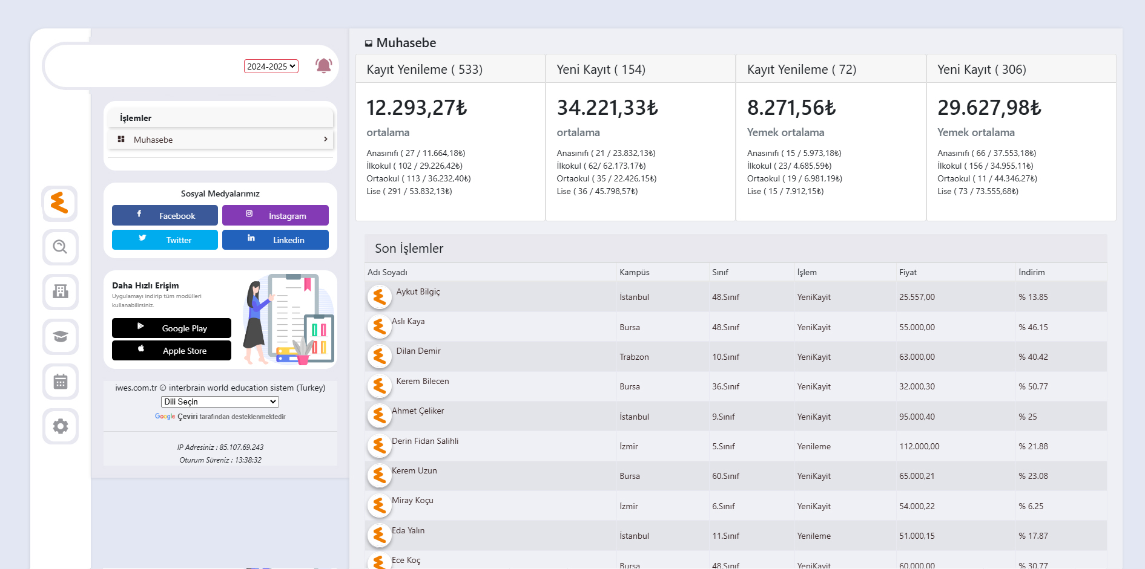This screenshot has height=569, width=1145.
Task: Click the Google Çeviri link
Action: pyautogui.click(x=176, y=417)
